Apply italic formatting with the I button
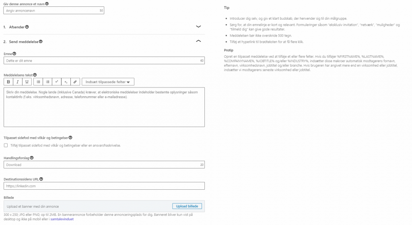This screenshot has width=412, height=225. pos(18,82)
